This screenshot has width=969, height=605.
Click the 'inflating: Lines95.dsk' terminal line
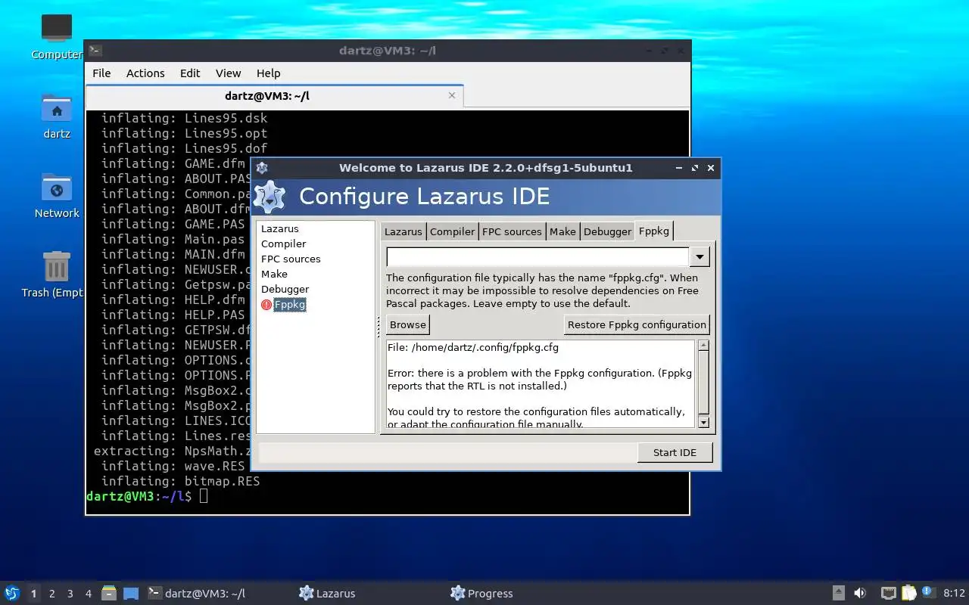[x=184, y=118]
